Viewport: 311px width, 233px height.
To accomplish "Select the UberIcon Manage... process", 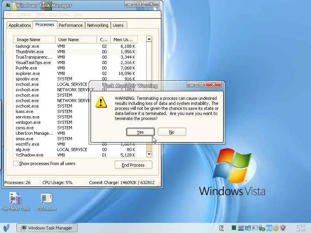I will click(52, 133).
